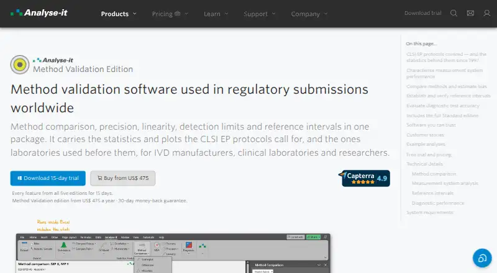Viewport: 497px width, 273px height.
Task: Click Download 15-day trial button
Action: (48, 178)
